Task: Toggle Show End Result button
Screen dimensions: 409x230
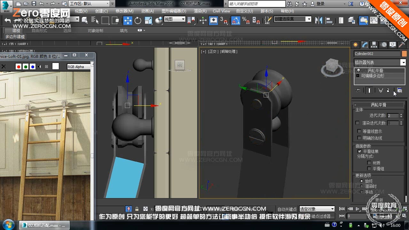Action: [x=369, y=90]
